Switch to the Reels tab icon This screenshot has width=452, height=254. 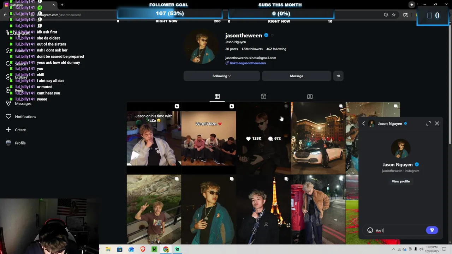[x=263, y=96]
